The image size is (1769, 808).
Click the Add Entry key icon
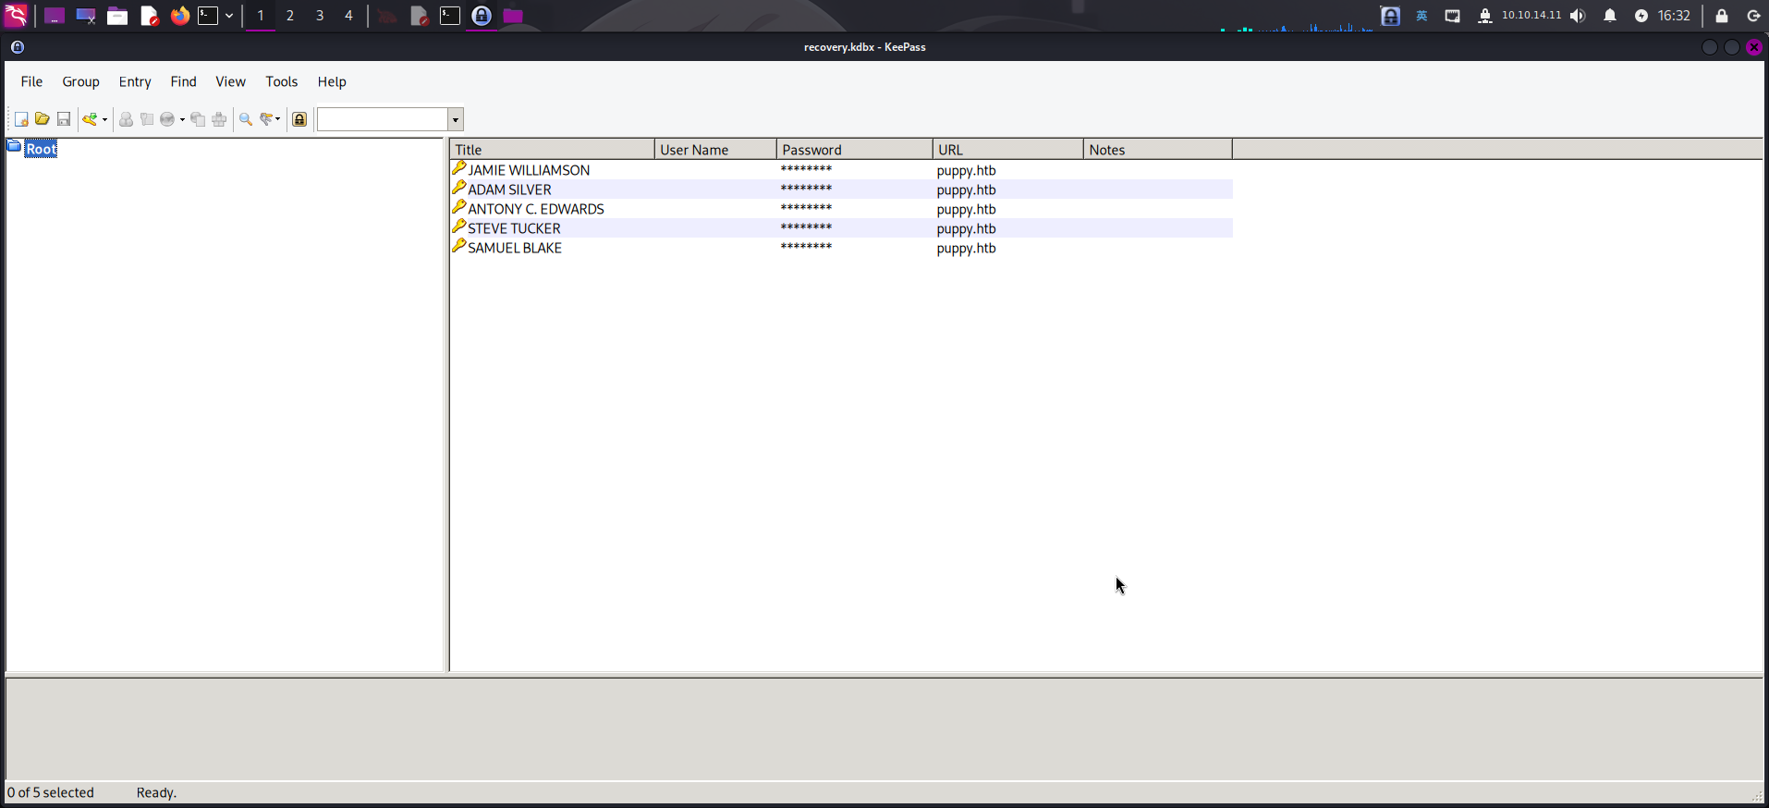tap(90, 119)
